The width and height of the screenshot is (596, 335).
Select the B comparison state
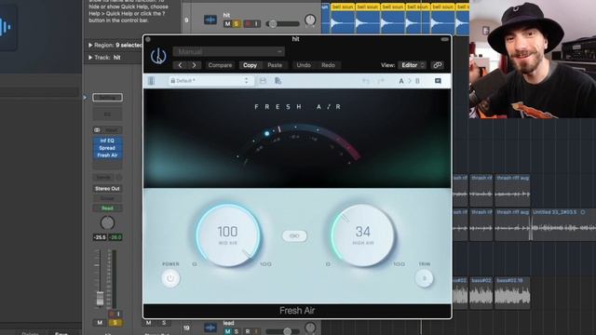pos(418,81)
